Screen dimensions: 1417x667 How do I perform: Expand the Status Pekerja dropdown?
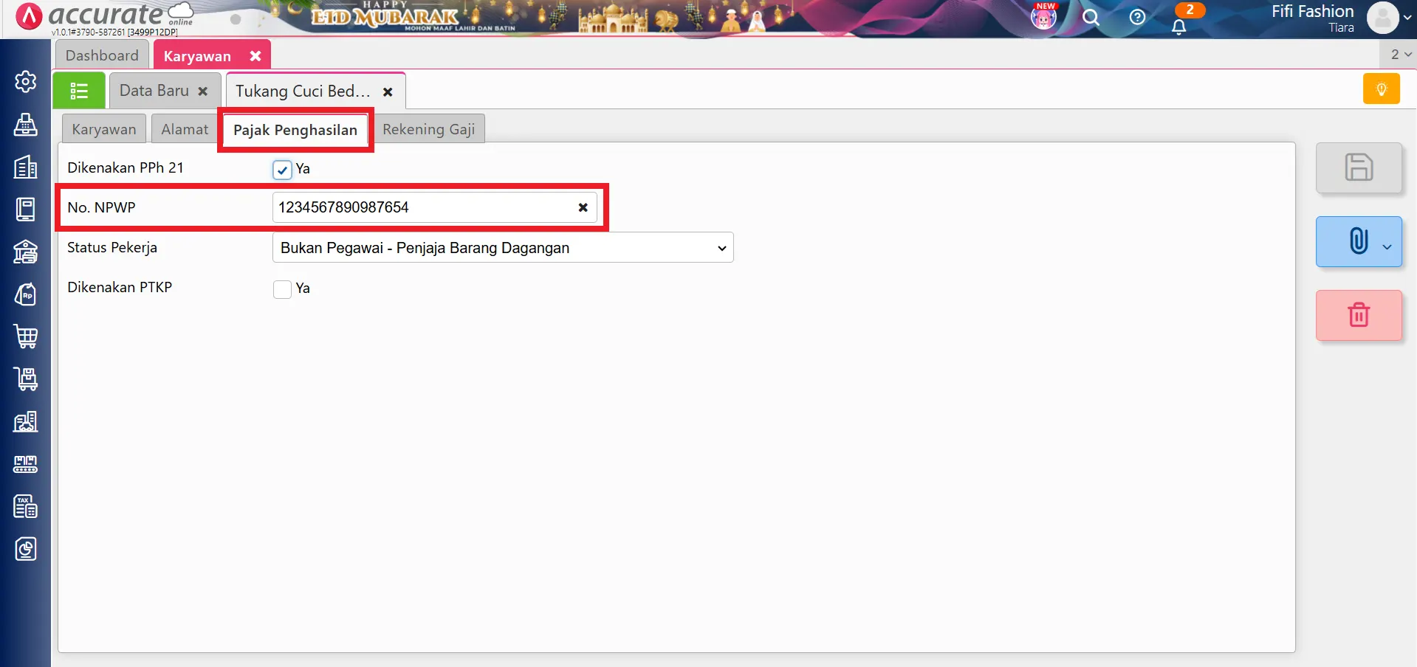[502, 248]
